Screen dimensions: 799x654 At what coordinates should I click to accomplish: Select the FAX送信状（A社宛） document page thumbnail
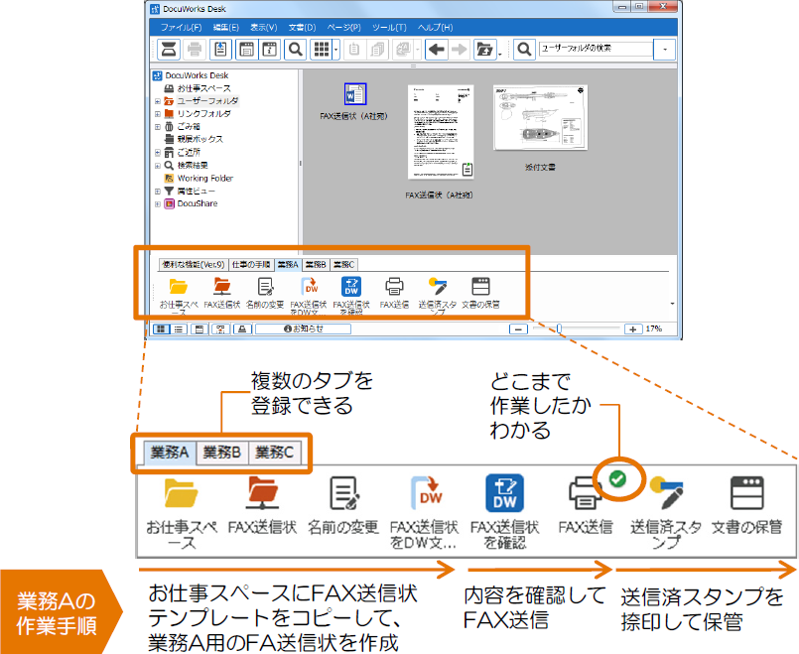(442, 132)
